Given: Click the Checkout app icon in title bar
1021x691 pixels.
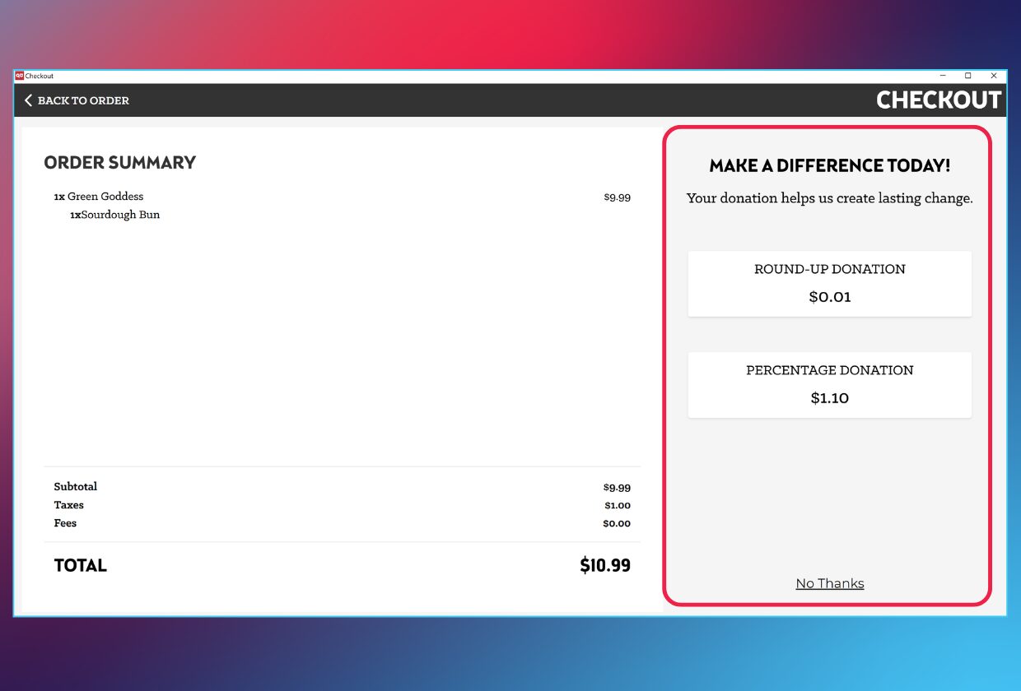Looking at the screenshot, I should coord(20,76).
